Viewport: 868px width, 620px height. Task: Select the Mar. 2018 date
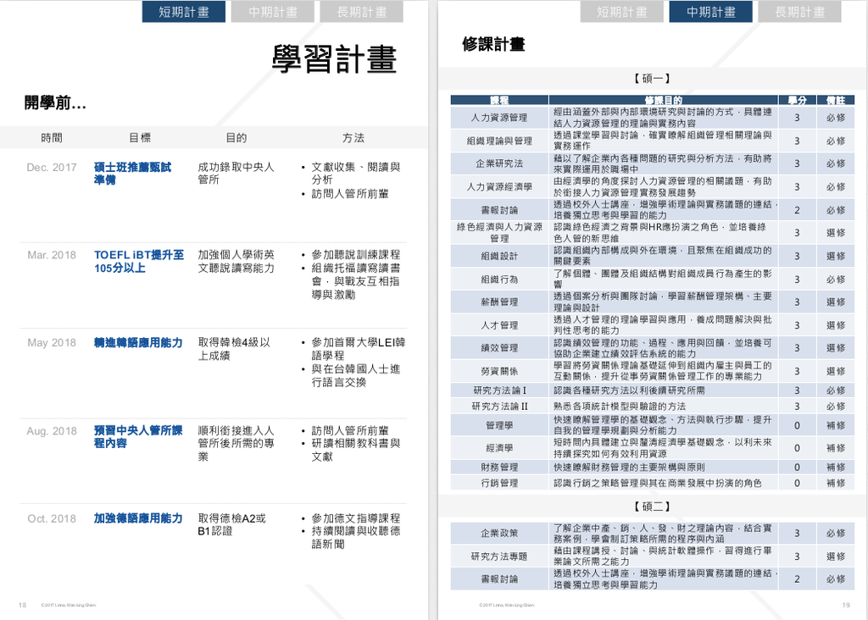[52, 255]
